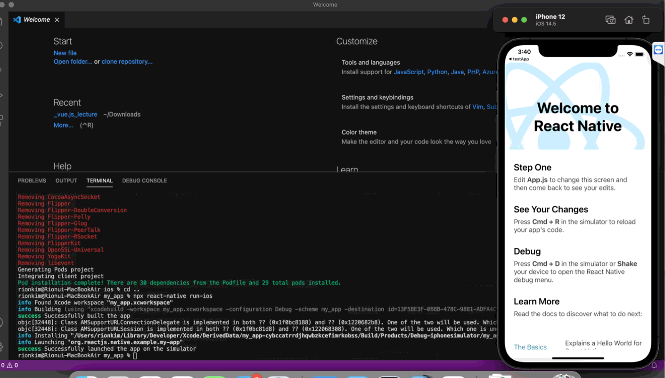Click terminal line Removing OpenSSL-Universal
This screenshot has height=378, width=665.
pyautogui.click(x=60, y=250)
